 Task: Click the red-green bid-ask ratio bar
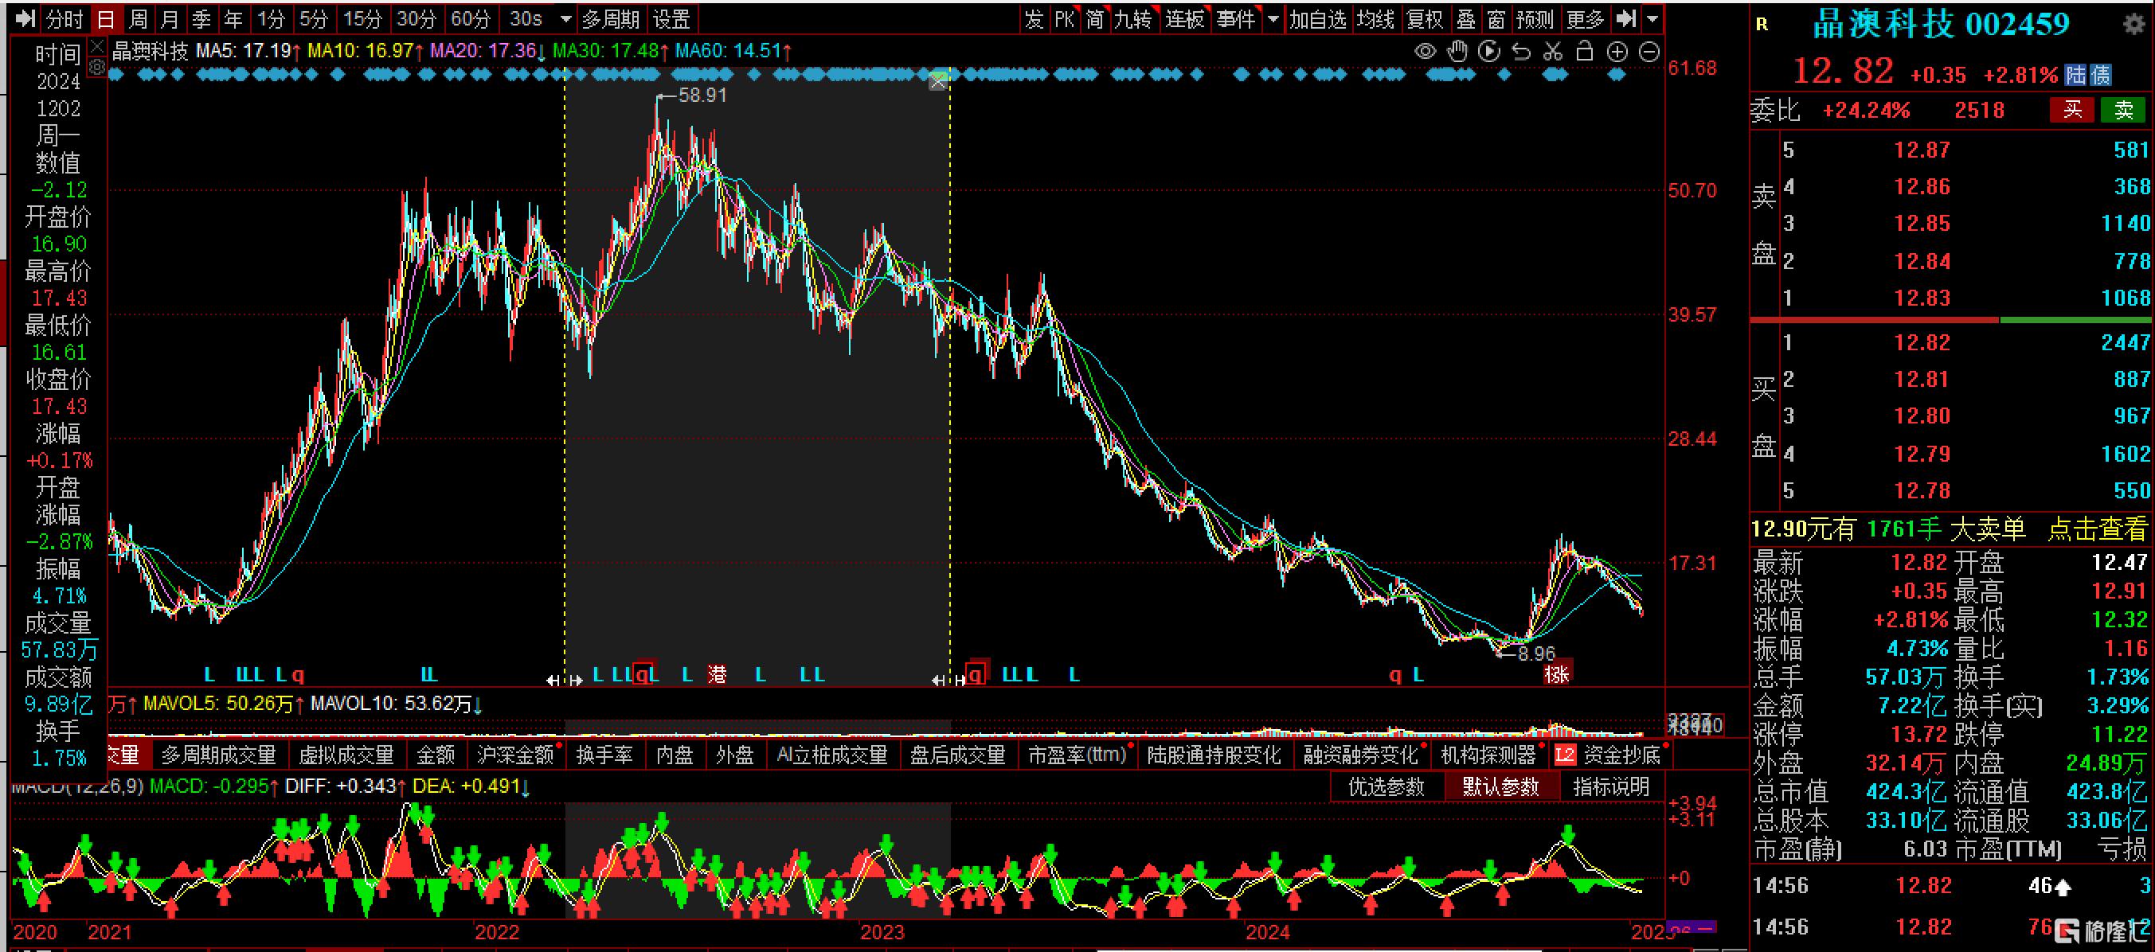(x=1950, y=319)
